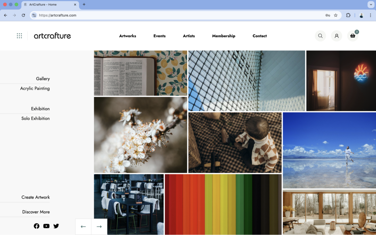View the shopping cart with 3 items
This screenshot has height=235, width=376.
[x=352, y=36]
